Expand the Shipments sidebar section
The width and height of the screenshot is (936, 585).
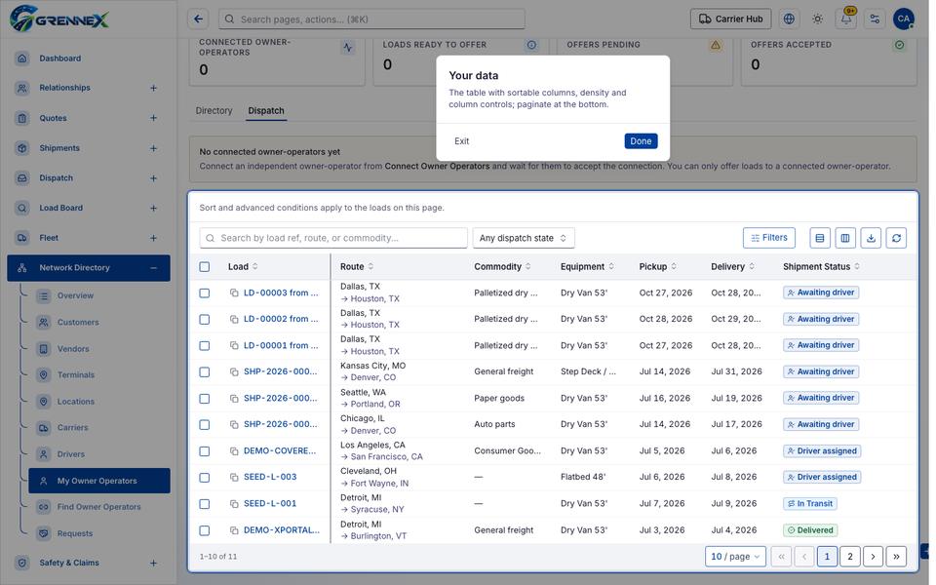click(x=153, y=148)
